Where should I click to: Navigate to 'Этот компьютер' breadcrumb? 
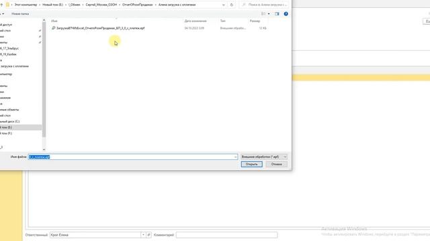tap(26, 5)
